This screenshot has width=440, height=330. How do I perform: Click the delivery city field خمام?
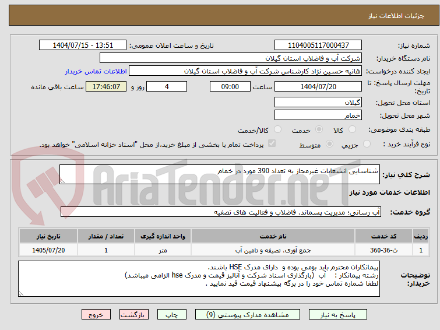pos(318,115)
